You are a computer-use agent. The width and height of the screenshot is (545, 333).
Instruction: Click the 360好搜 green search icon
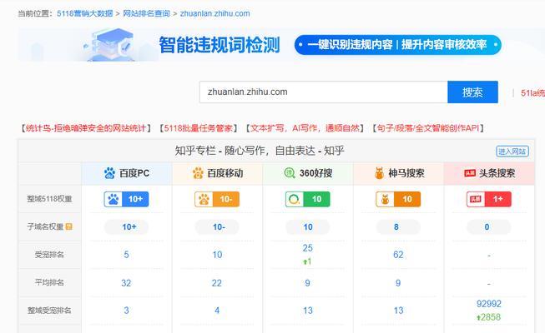(289, 173)
